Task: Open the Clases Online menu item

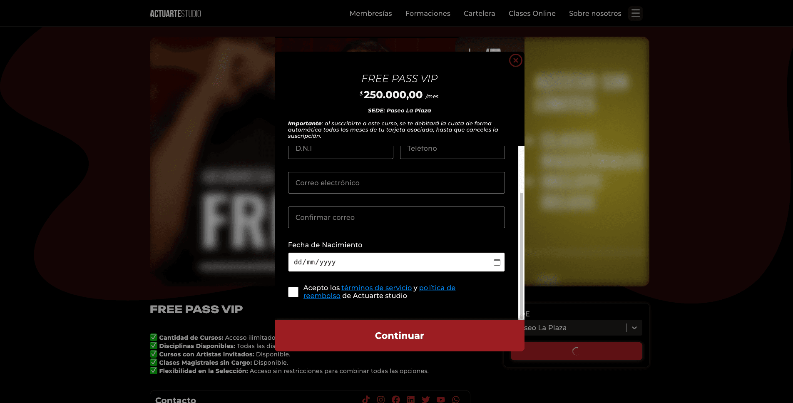Action: 532,13
